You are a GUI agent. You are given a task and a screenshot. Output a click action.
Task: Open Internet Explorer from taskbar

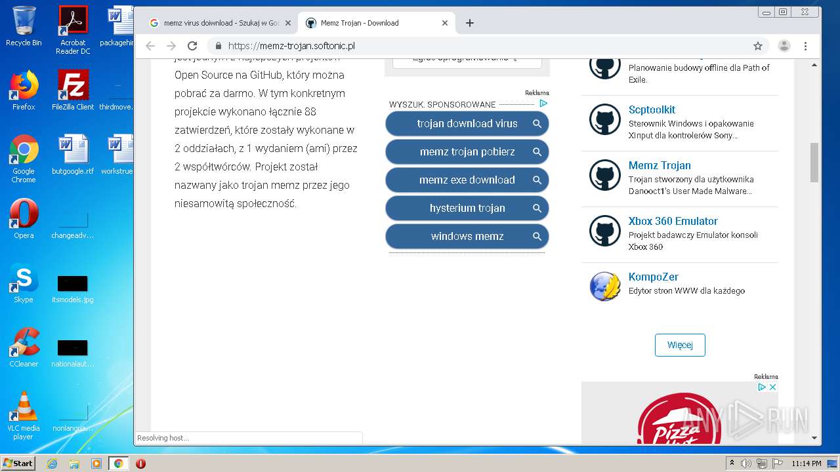pyautogui.click(x=52, y=463)
